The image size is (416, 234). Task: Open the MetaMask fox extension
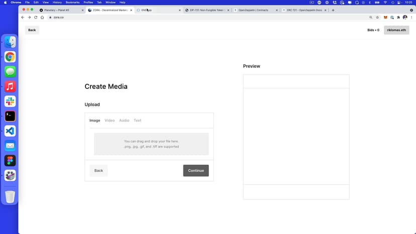(x=385, y=17)
